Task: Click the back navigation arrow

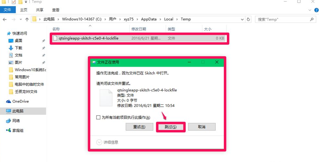Action: (x=5, y=19)
